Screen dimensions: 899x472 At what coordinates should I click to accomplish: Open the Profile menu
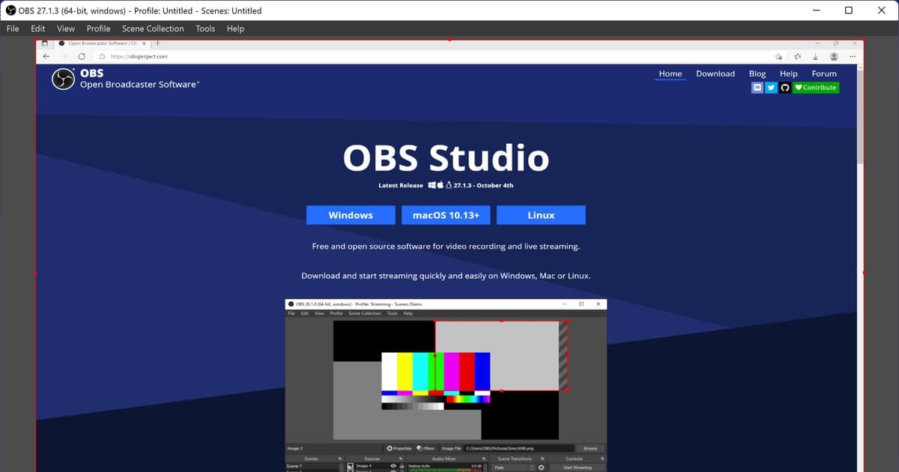coord(98,28)
